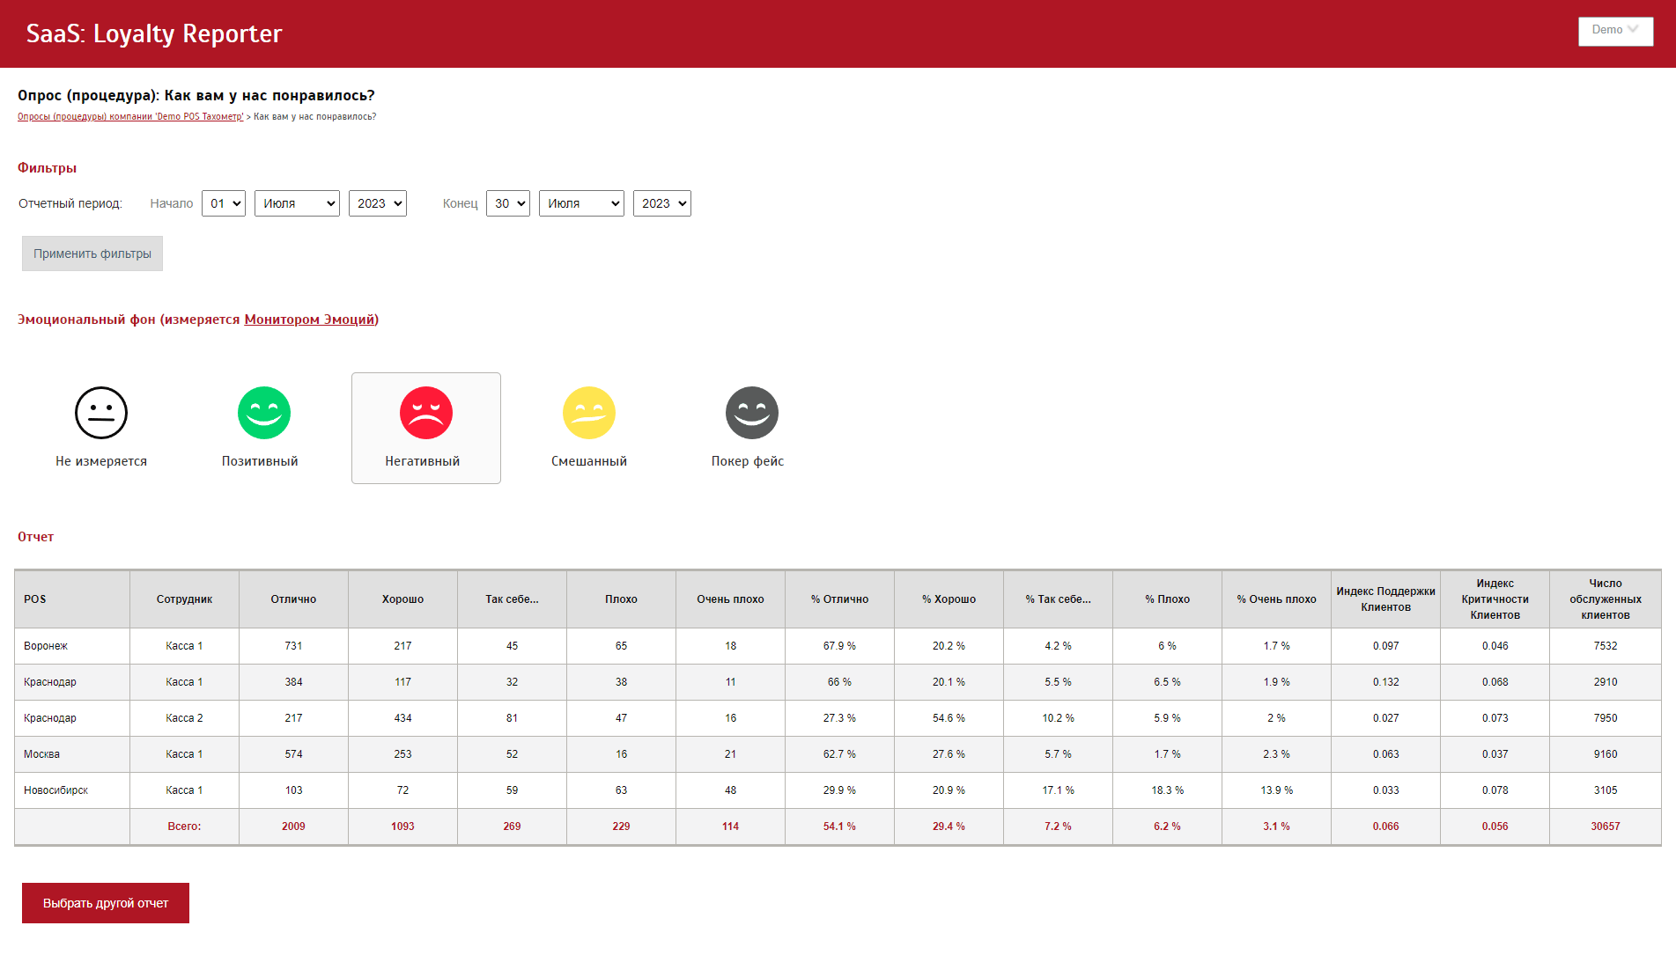
Task: Select the neutral 'Не измеряется' face icon
Action: click(x=101, y=413)
